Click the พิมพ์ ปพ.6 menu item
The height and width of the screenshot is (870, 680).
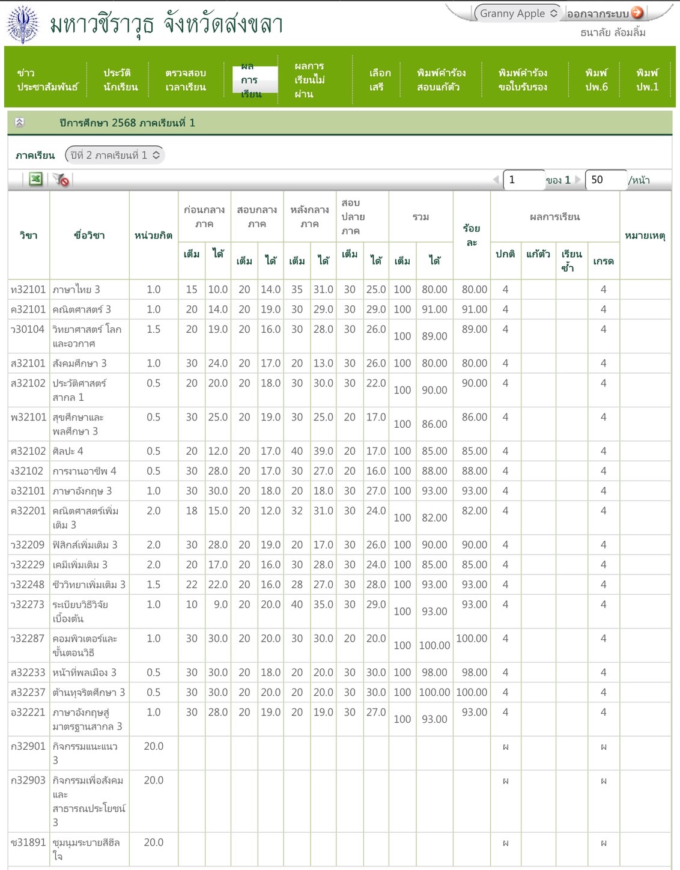point(596,80)
